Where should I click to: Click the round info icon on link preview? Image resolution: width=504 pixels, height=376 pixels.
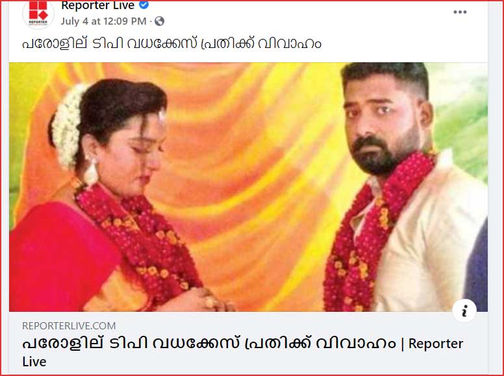click(x=464, y=311)
